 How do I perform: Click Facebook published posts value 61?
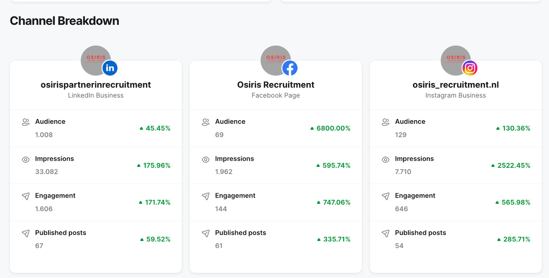pos(219,246)
